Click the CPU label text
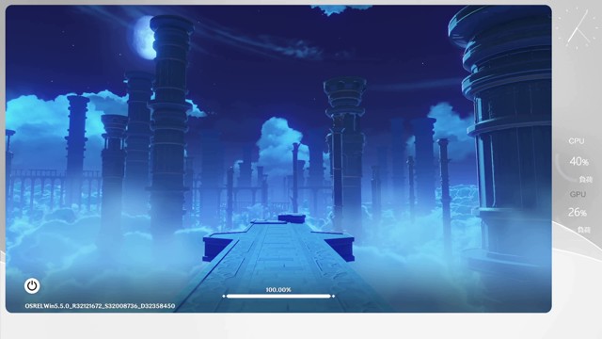This screenshot has height=339, width=602. pos(577,141)
